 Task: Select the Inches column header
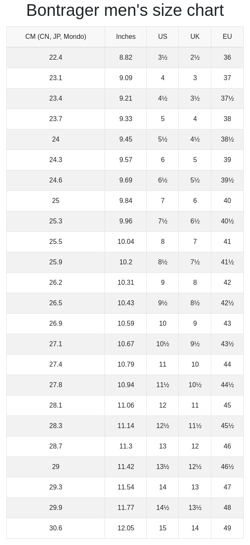click(126, 37)
